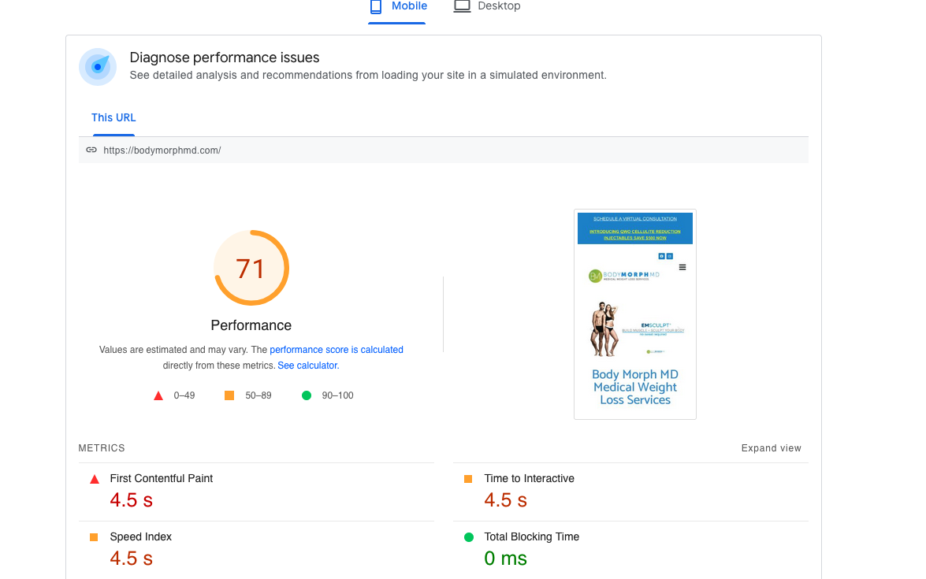Click the green circle 90–100 legend icon

(x=307, y=395)
